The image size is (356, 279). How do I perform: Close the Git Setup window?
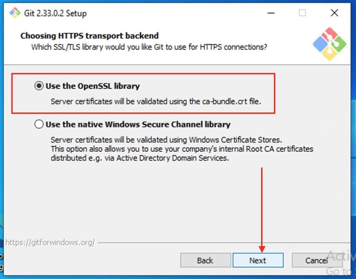click(334, 13)
